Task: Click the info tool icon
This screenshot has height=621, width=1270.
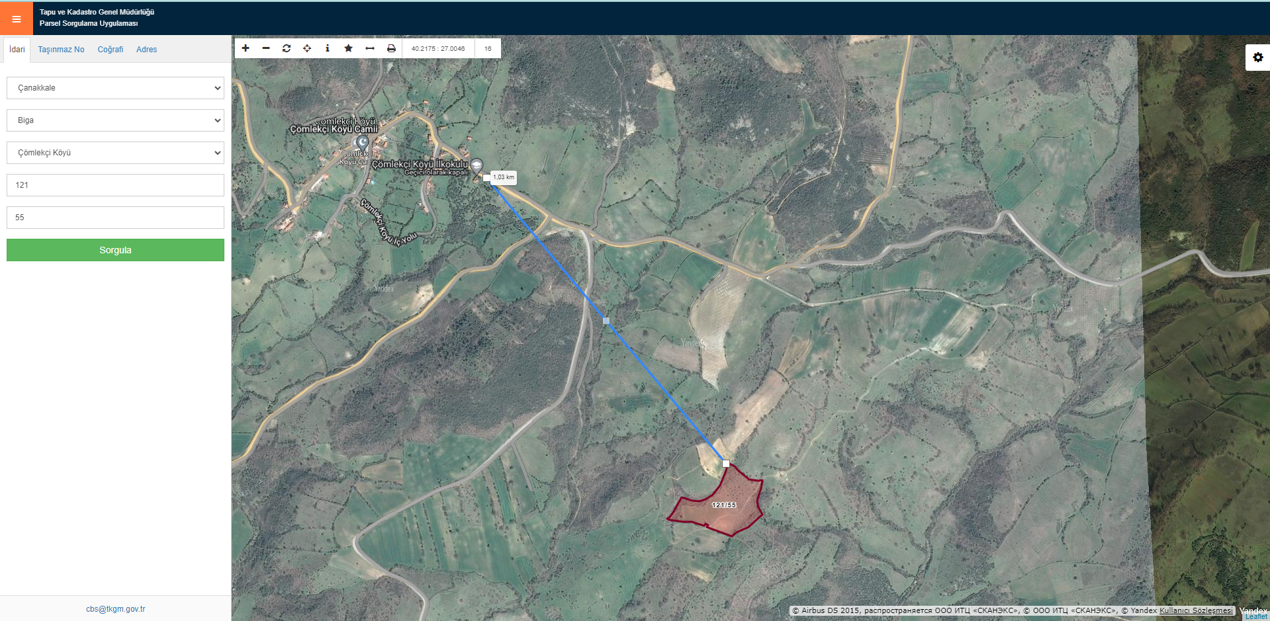Action: (x=328, y=48)
